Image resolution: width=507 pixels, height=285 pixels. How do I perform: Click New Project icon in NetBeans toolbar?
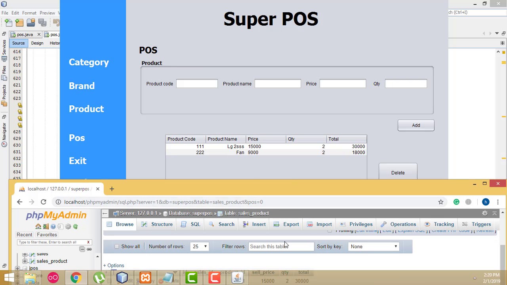(x=19, y=23)
